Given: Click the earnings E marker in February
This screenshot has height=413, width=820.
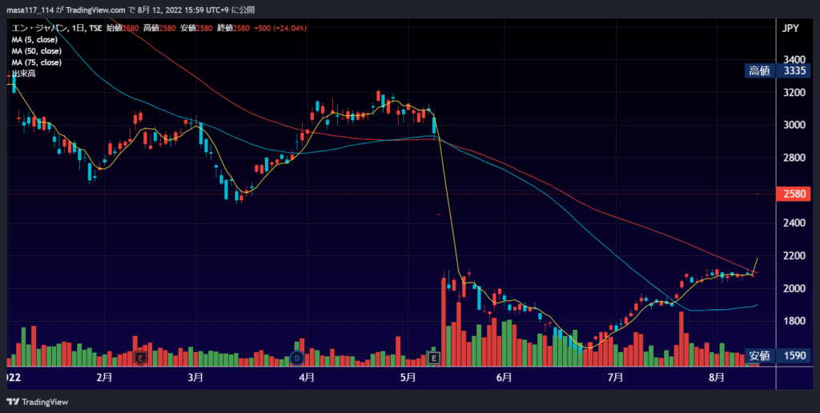Looking at the screenshot, I should click(x=140, y=358).
